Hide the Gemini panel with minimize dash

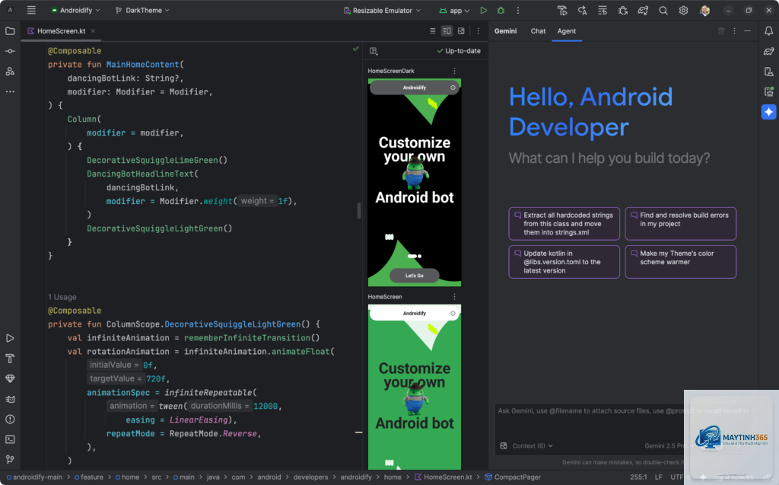(x=747, y=31)
